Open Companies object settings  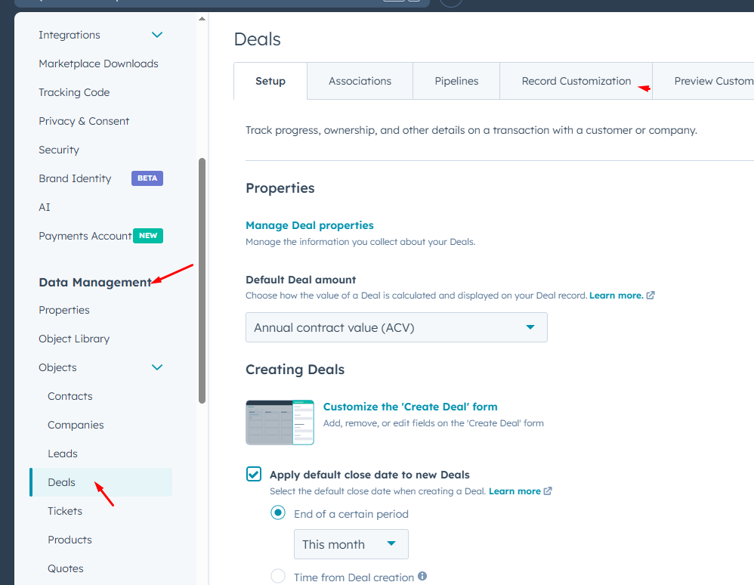point(76,425)
